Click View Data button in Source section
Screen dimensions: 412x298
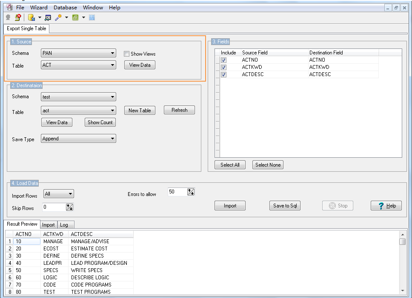(x=140, y=65)
